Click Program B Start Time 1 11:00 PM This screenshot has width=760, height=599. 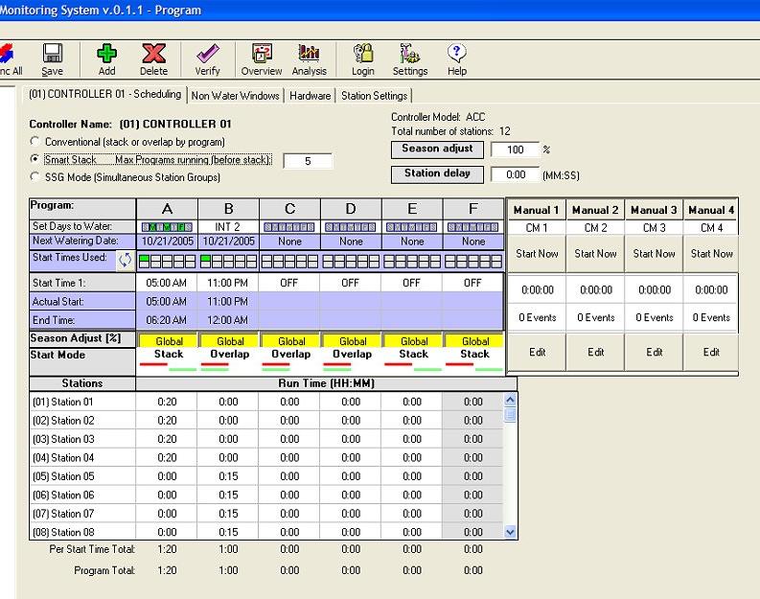(x=228, y=283)
